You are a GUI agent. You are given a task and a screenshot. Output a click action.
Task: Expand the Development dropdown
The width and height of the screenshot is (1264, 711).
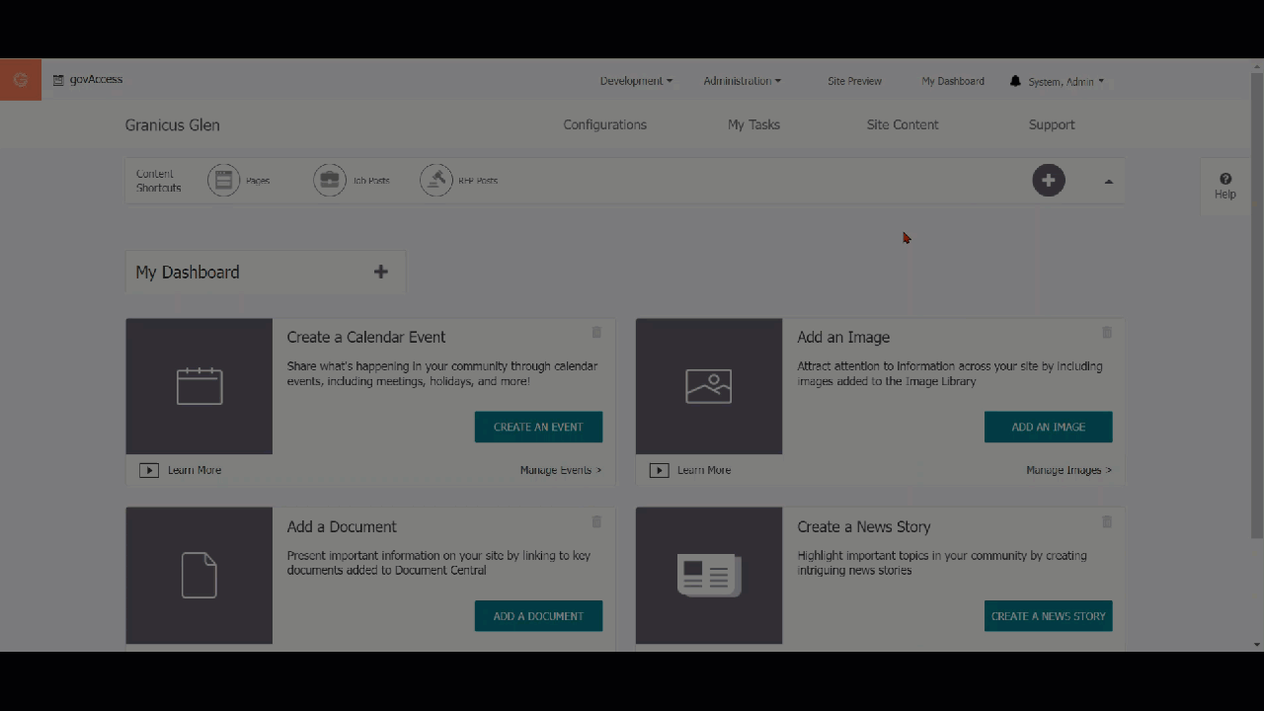(636, 81)
